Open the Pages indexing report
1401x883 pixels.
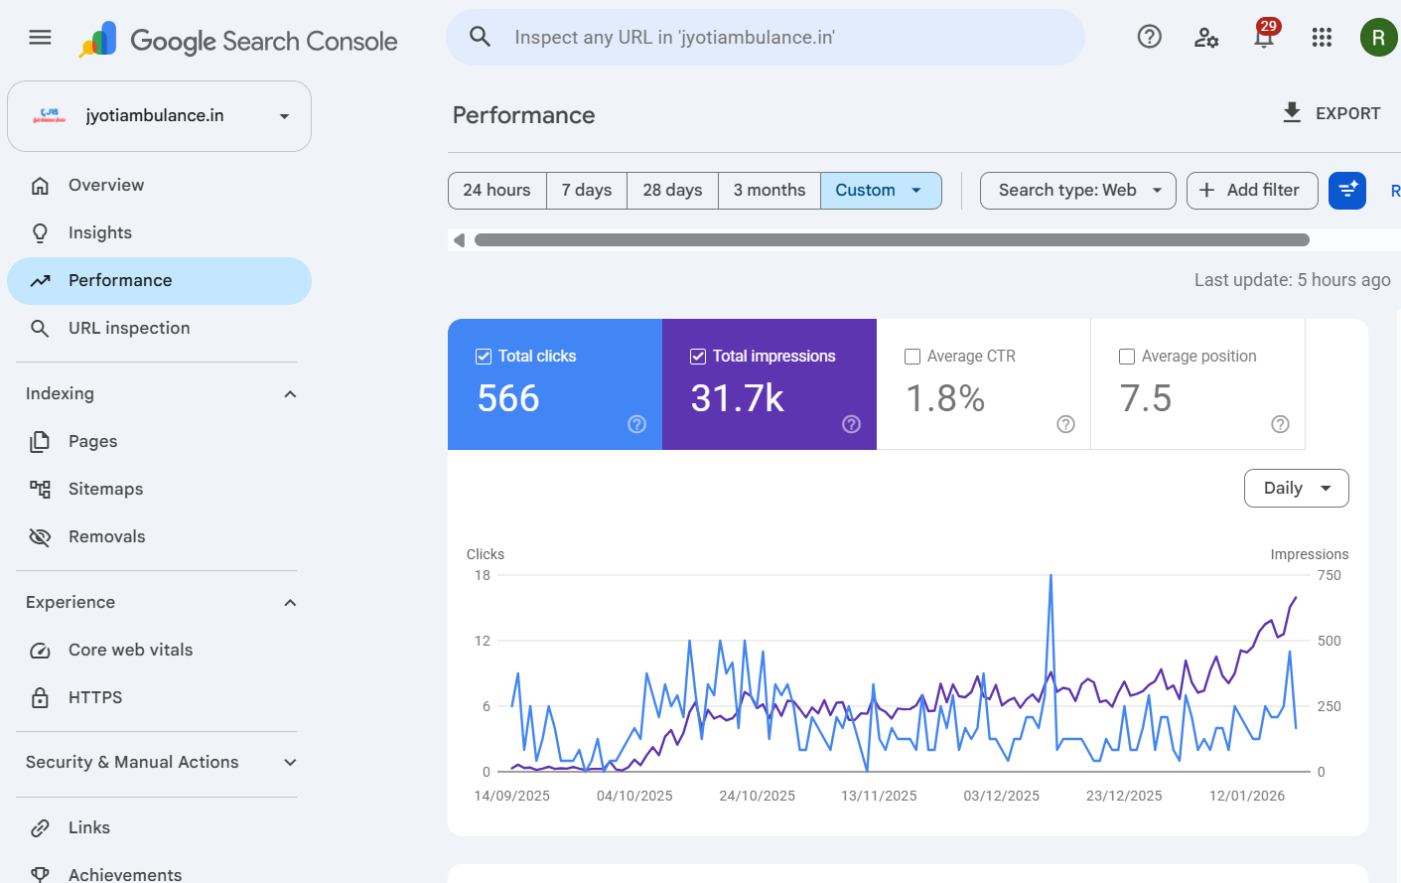point(159,442)
